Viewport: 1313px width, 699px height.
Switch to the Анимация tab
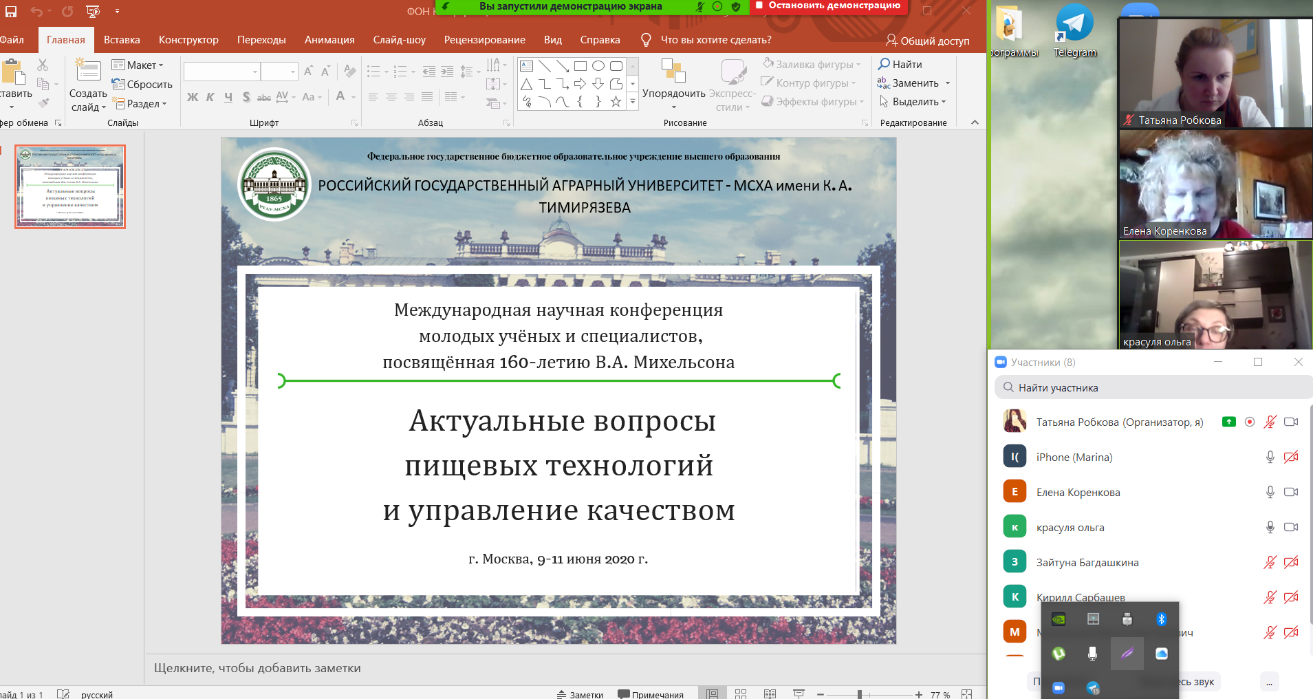[329, 40]
